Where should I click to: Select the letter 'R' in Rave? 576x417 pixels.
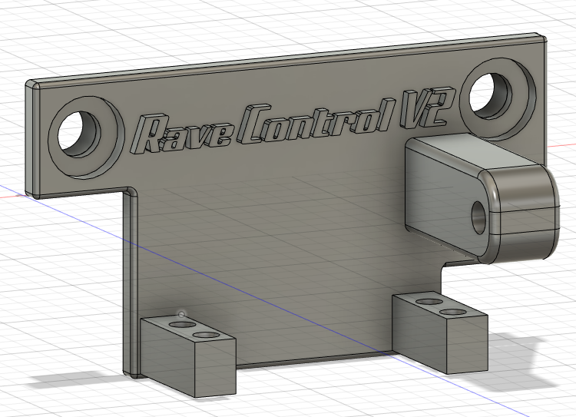coord(150,135)
